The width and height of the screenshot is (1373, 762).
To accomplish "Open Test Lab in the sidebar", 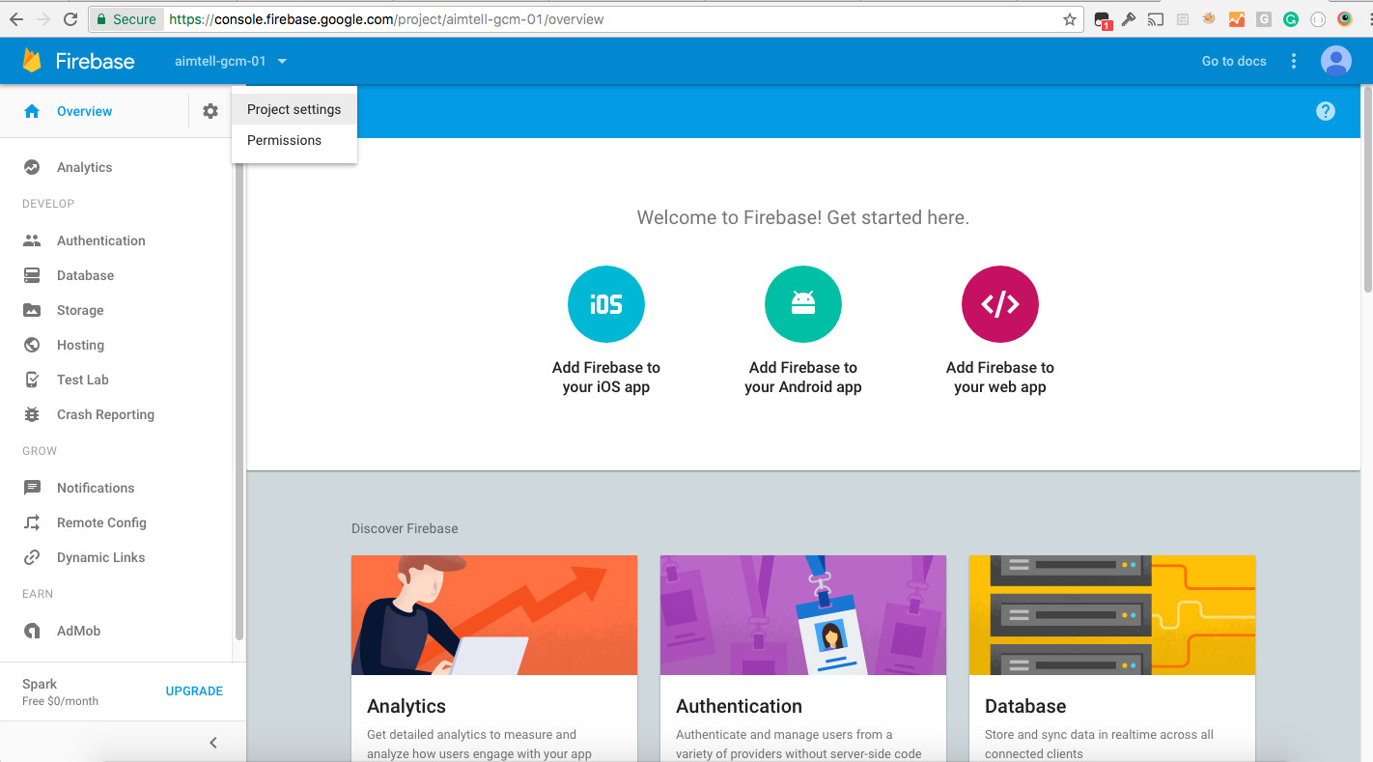I will (83, 380).
